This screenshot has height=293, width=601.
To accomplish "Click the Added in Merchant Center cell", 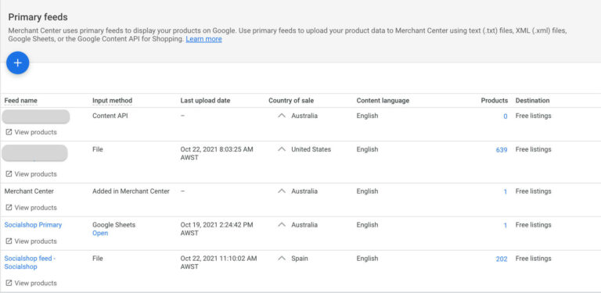I will tap(131, 191).
